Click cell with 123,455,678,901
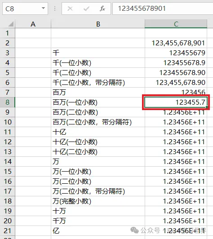This screenshot has width=213, height=239. [x=176, y=43]
